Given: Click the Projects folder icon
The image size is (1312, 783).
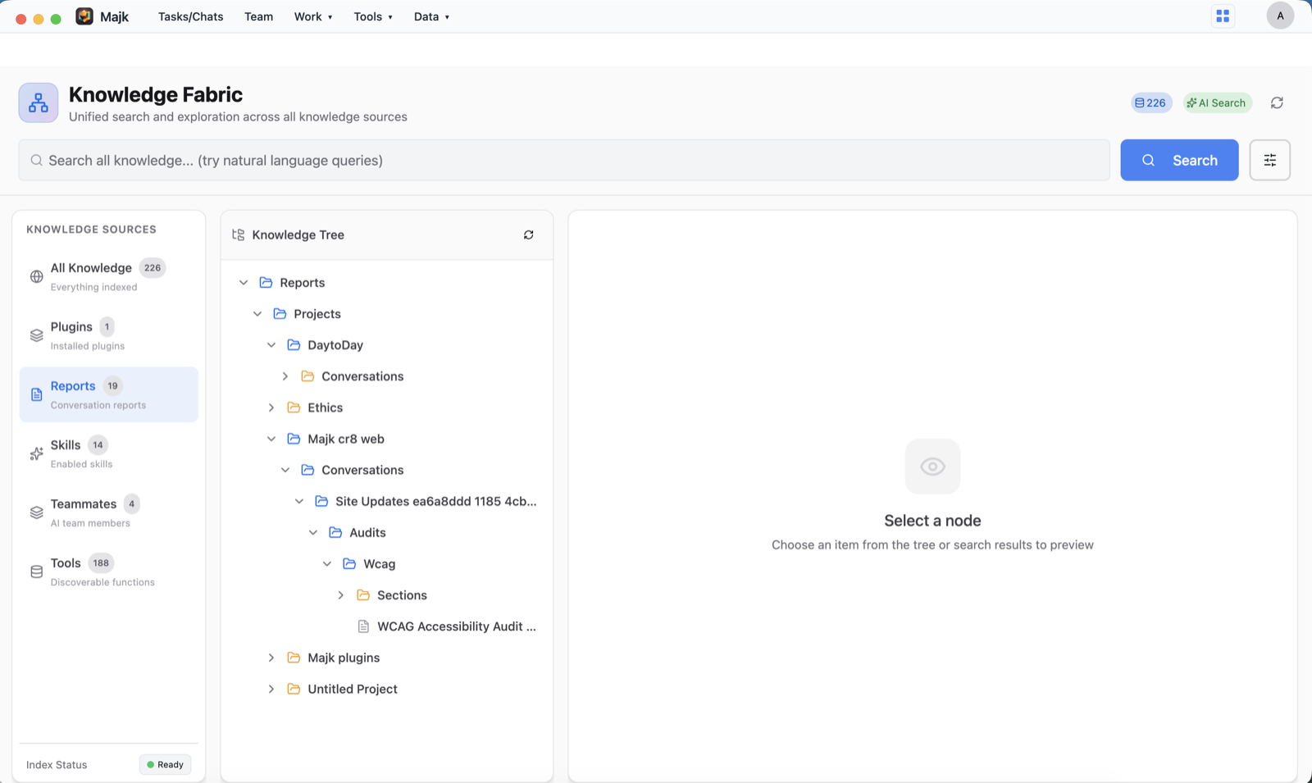Looking at the screenshot, I should click(x=280, y=313).
